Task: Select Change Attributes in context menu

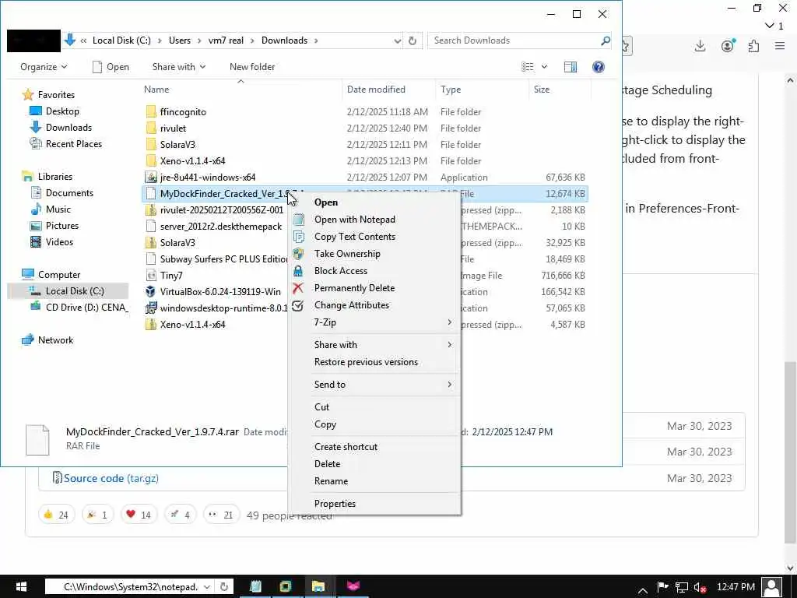Action: (352, 305)
